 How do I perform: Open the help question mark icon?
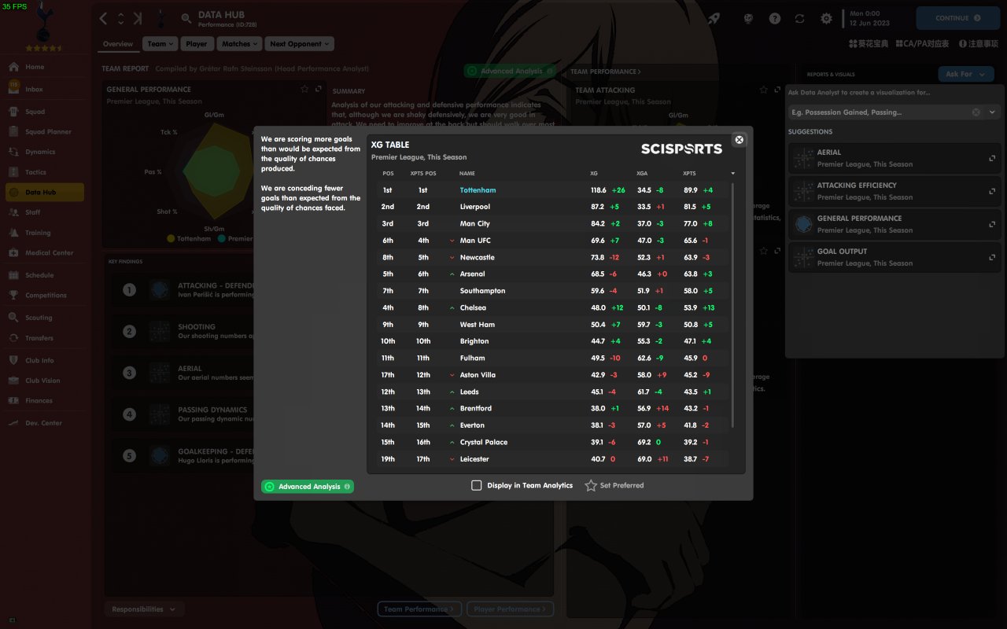coord(775,18)
